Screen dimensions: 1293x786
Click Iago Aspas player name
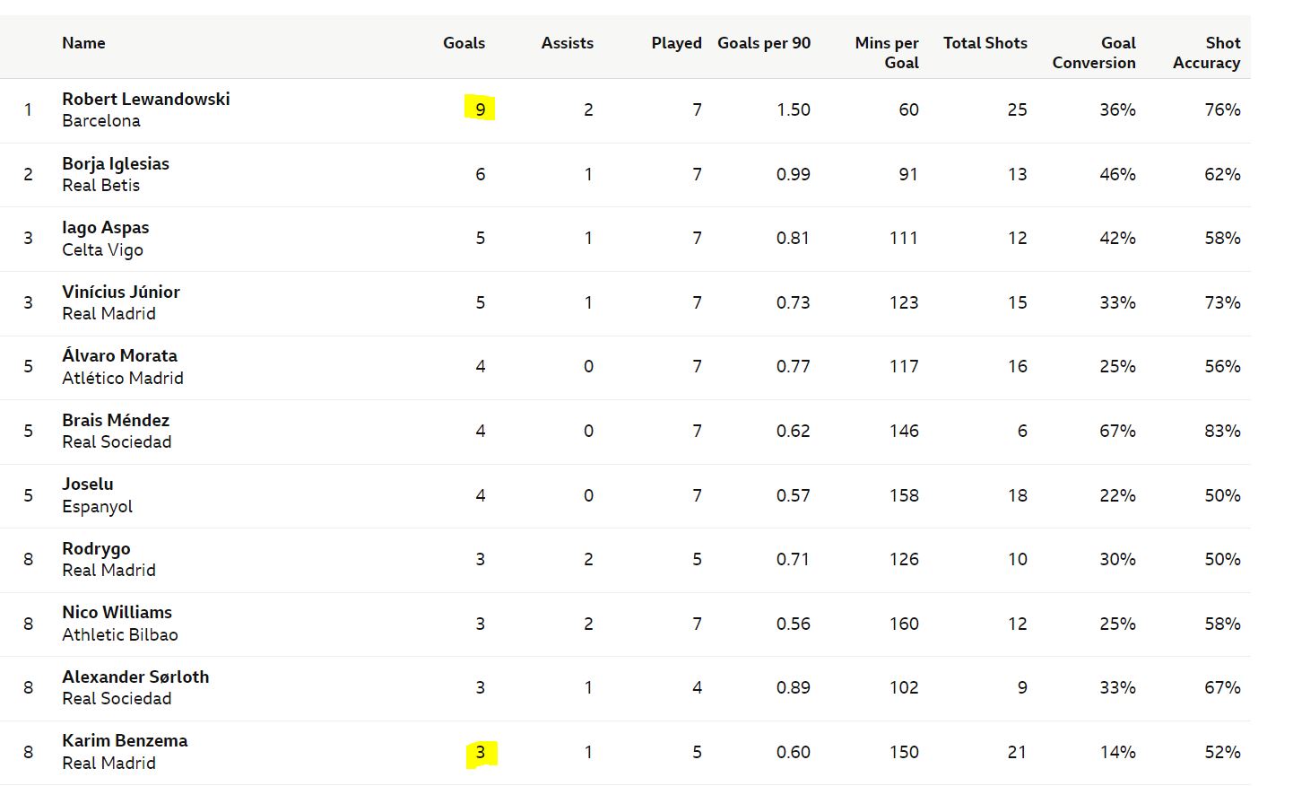click(x=106, y=228)
